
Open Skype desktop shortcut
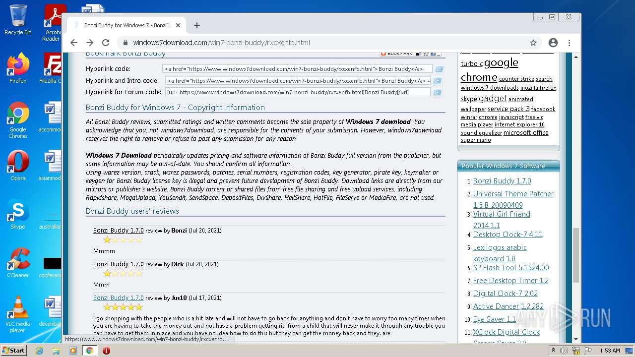coord(18,214)
